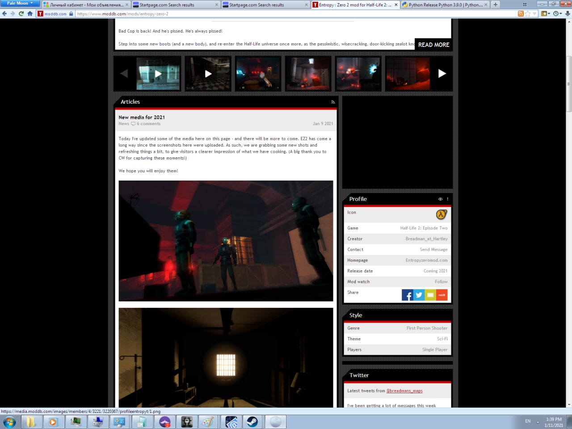This screenshot has width=572, height=429.
Task: Share the mod on Facebook
Action: (x=407, y=295)
